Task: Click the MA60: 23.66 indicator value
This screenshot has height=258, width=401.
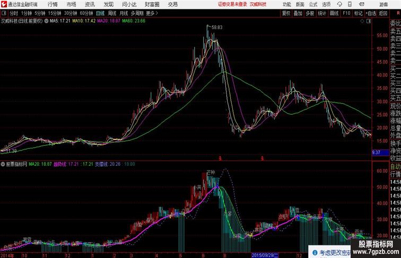Action: (134, 21)
